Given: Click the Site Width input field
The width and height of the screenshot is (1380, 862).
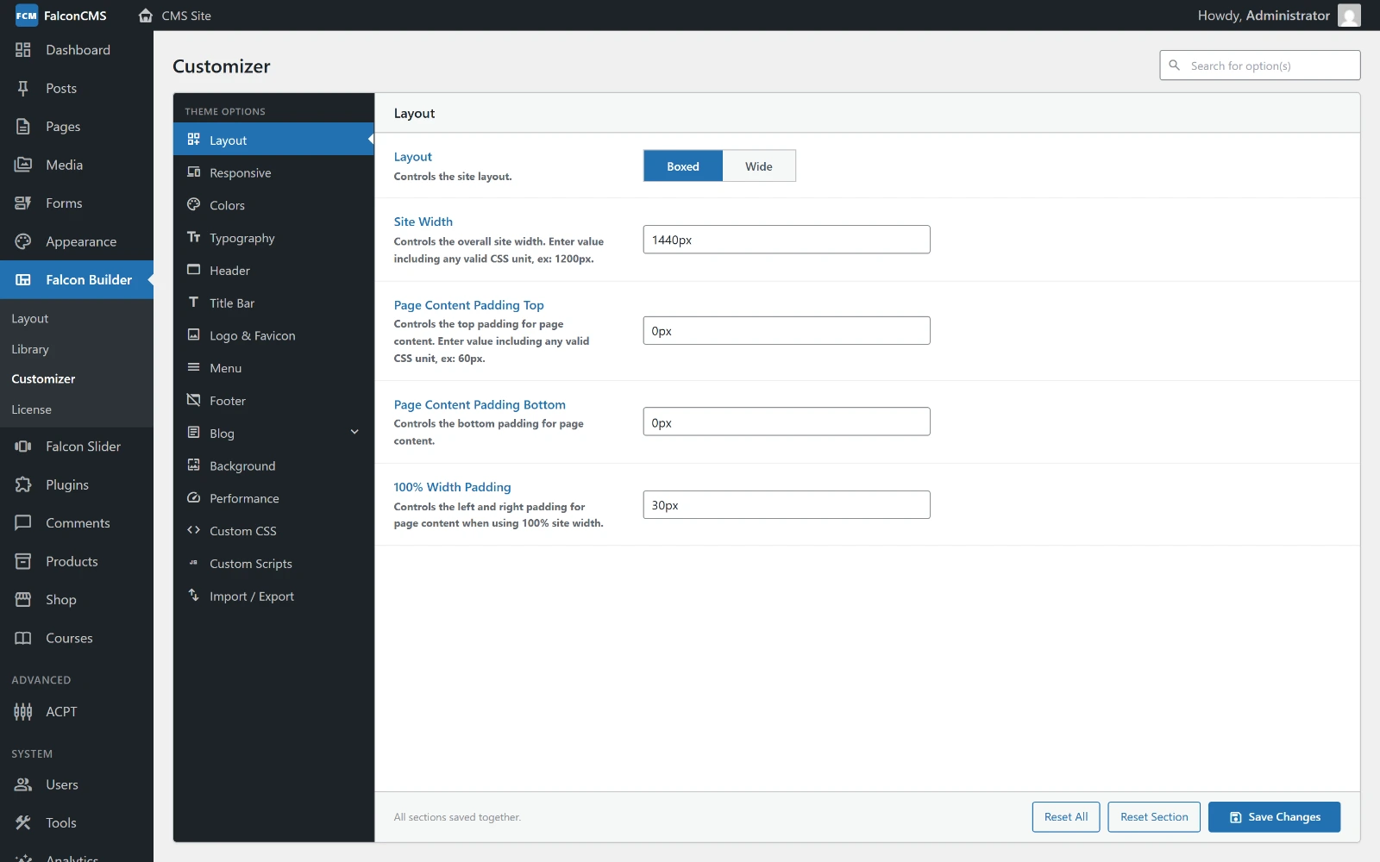Looking at the screenshot, I should [787, 240].
